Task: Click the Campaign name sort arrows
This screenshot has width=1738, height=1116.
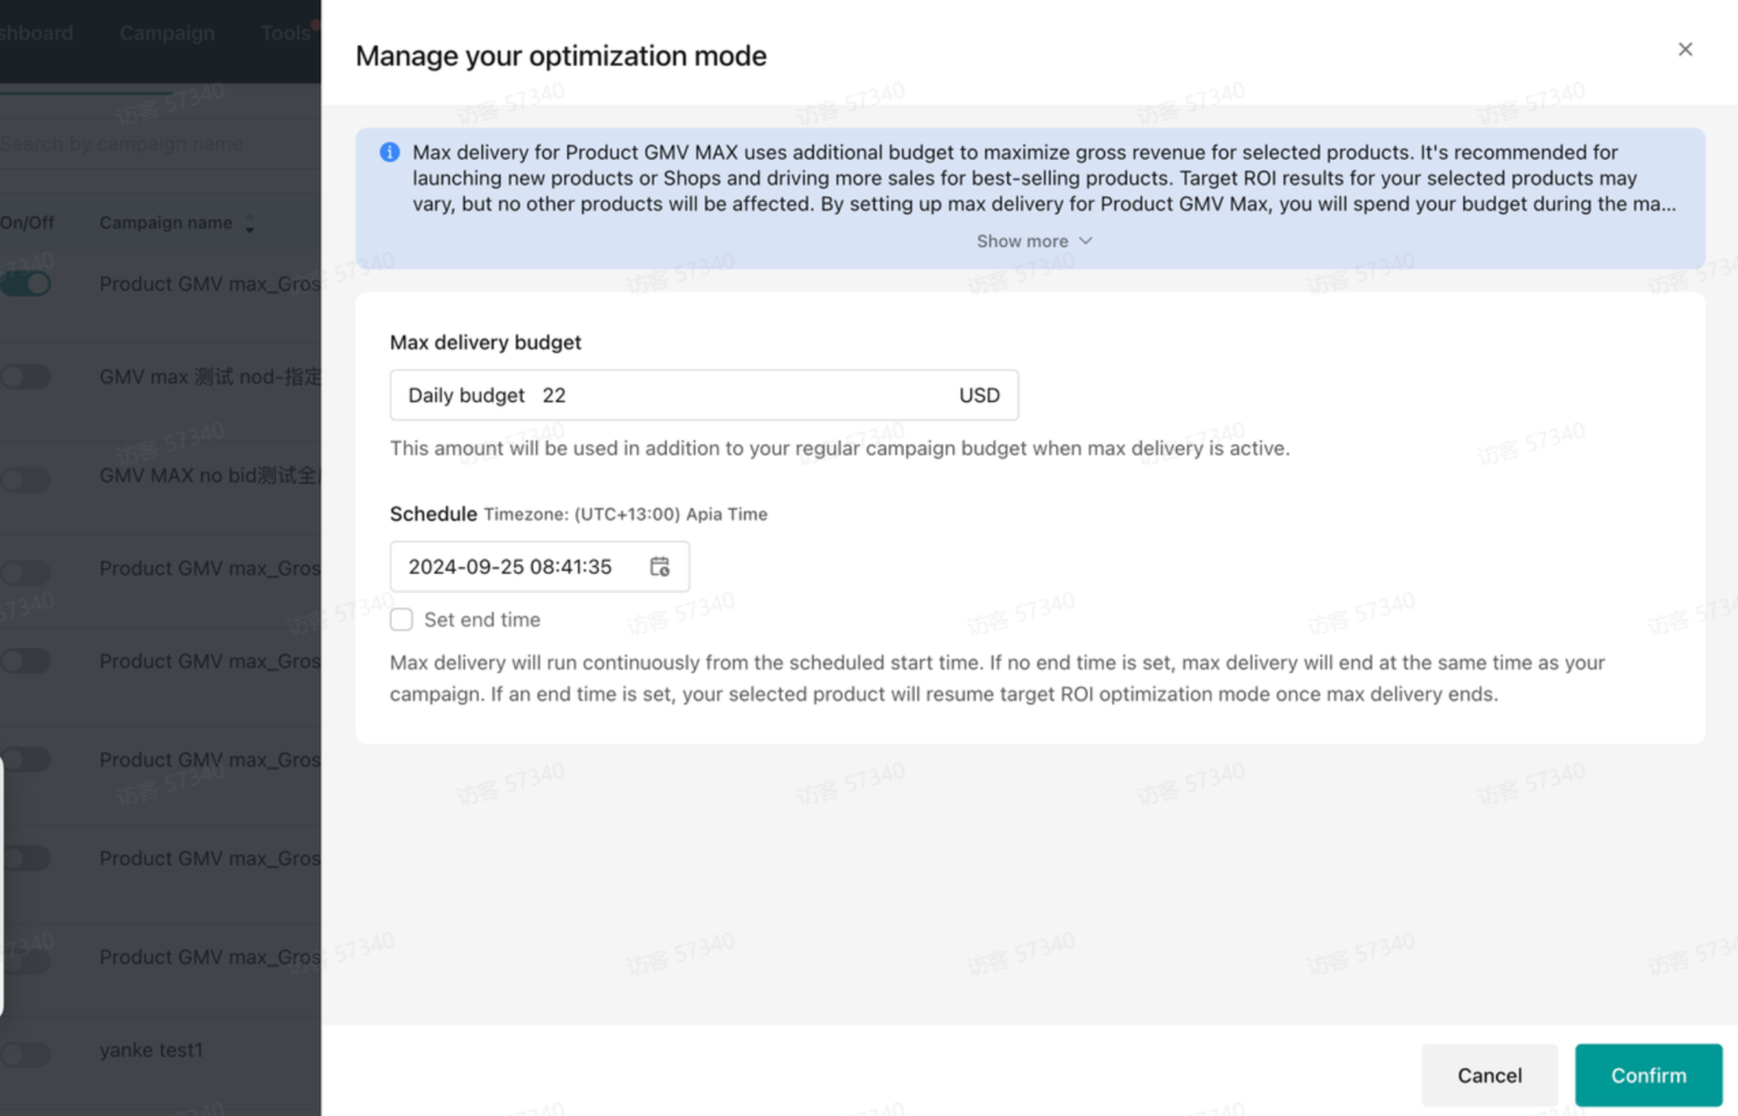Action: click(x=249, y=223)
